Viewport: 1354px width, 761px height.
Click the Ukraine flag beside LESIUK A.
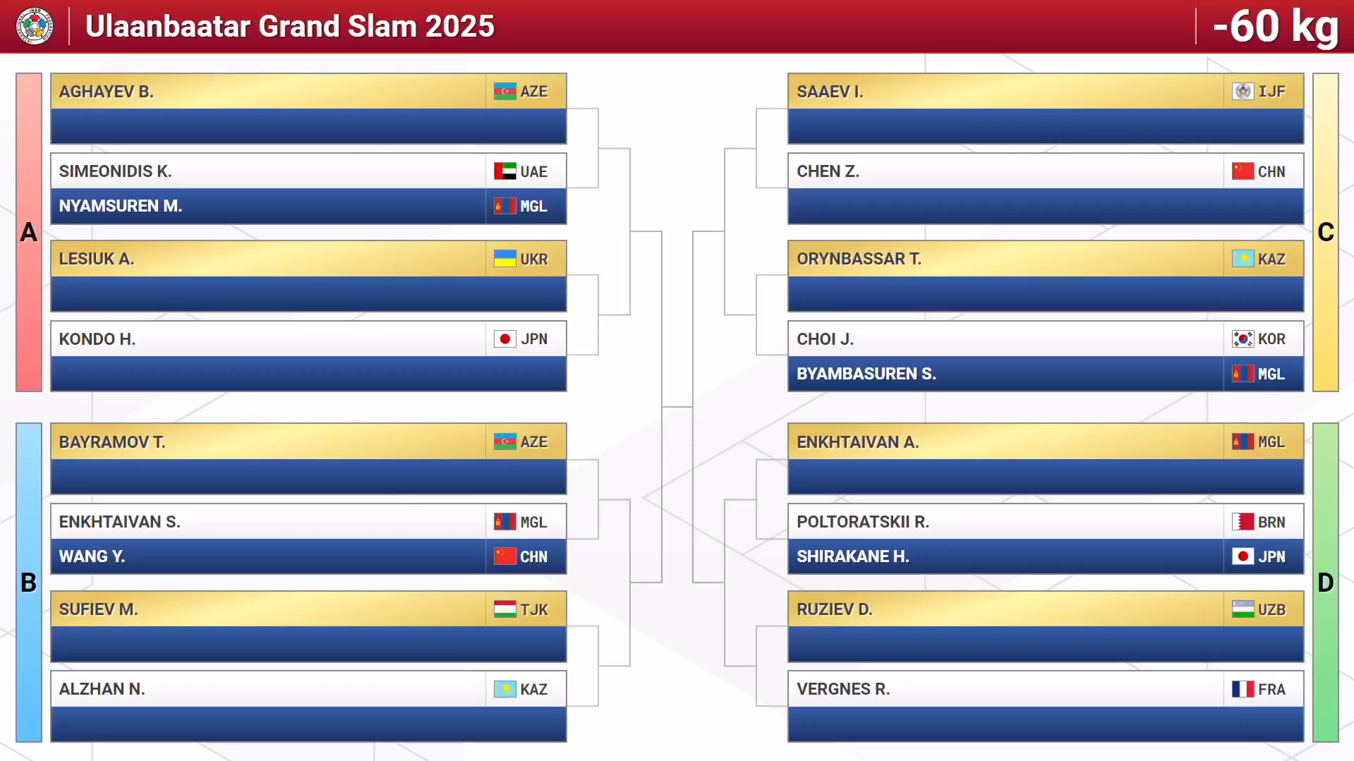pos(504,259)
